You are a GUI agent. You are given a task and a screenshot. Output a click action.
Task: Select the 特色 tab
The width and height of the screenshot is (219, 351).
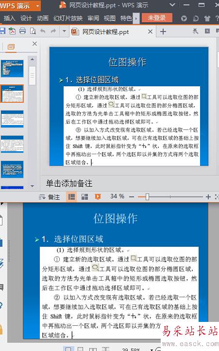click(x=126, y=18)
